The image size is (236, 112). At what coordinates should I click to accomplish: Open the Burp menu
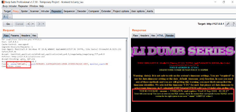pos(5,6)
